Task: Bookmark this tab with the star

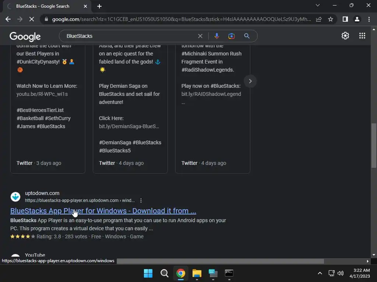Action: [331, 19]
